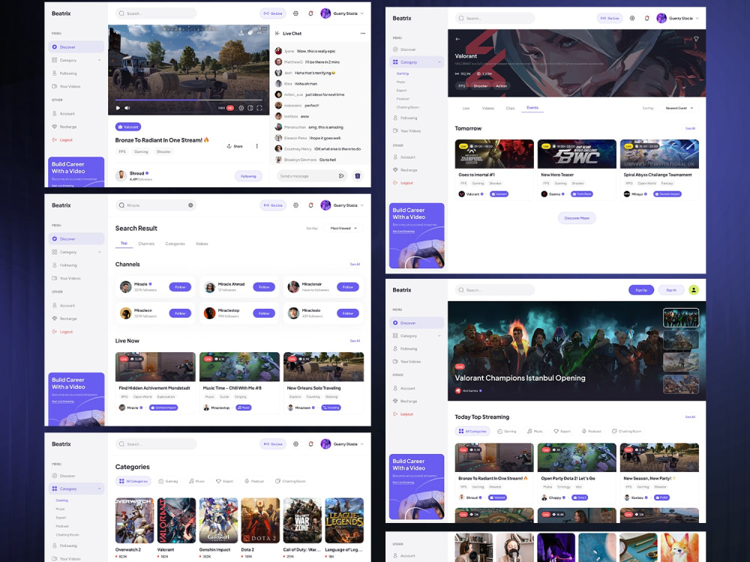The image size is (750, 562).
Task: Open header settings icon on Categories screen
Action: point(295,444)
